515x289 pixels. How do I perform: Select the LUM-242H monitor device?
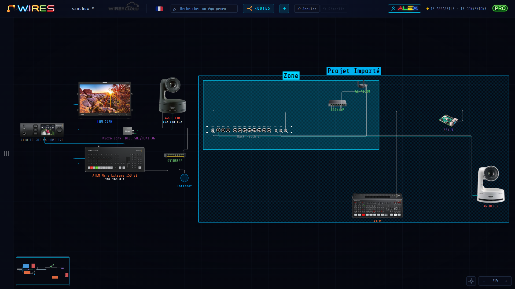[105, 100]
